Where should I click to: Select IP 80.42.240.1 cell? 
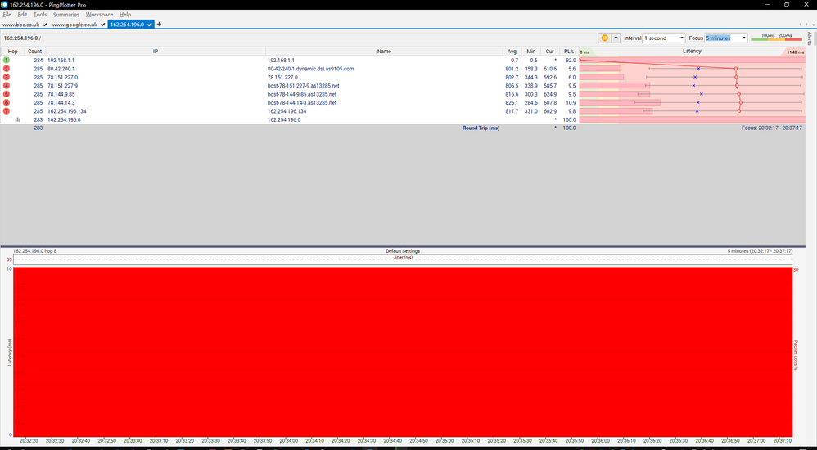[61, 69]
